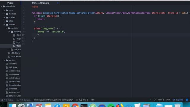Select the .editorconfig file

pyautogui.click(x=14, y=71)
